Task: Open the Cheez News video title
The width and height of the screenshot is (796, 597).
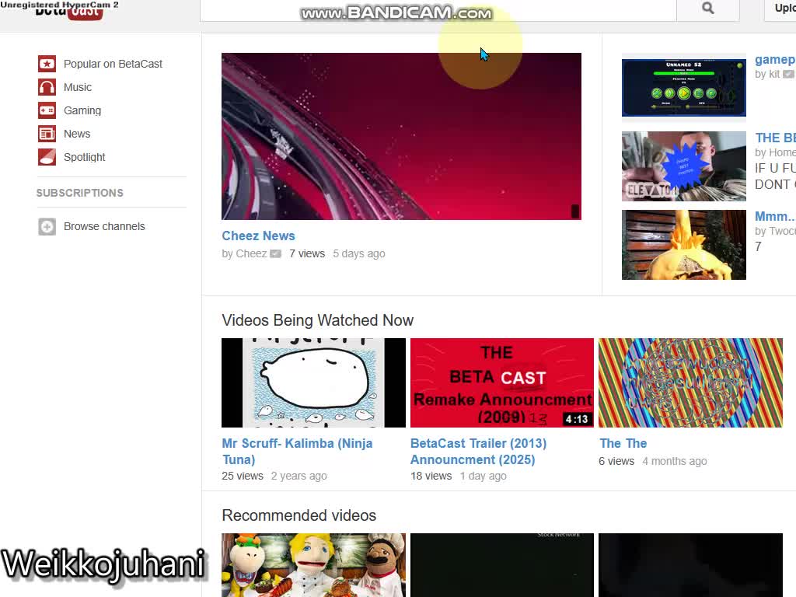Action: click(258, 236)
